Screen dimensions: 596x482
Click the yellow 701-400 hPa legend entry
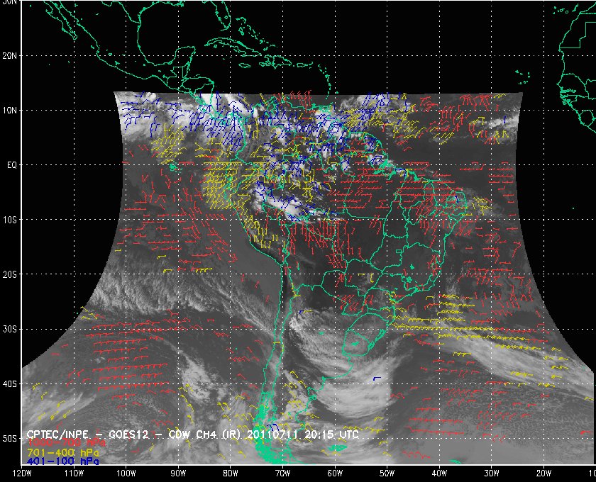coord(62,452)
